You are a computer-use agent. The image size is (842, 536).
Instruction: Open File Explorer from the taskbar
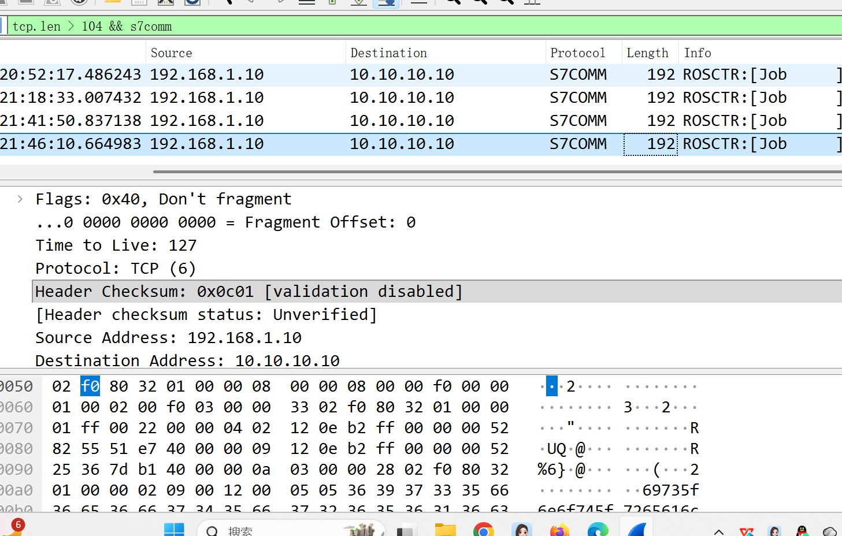pyautogui.click(x=446, y=530)
